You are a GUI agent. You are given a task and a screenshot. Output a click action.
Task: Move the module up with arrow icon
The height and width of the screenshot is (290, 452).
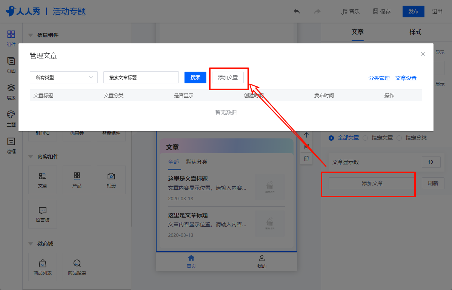tap(306, 135)
